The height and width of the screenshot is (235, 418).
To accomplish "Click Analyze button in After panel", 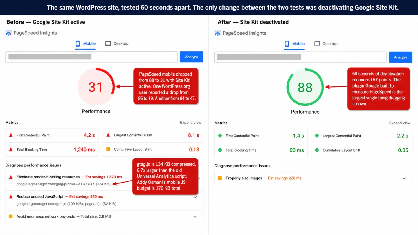I will [x=401, y=57].
